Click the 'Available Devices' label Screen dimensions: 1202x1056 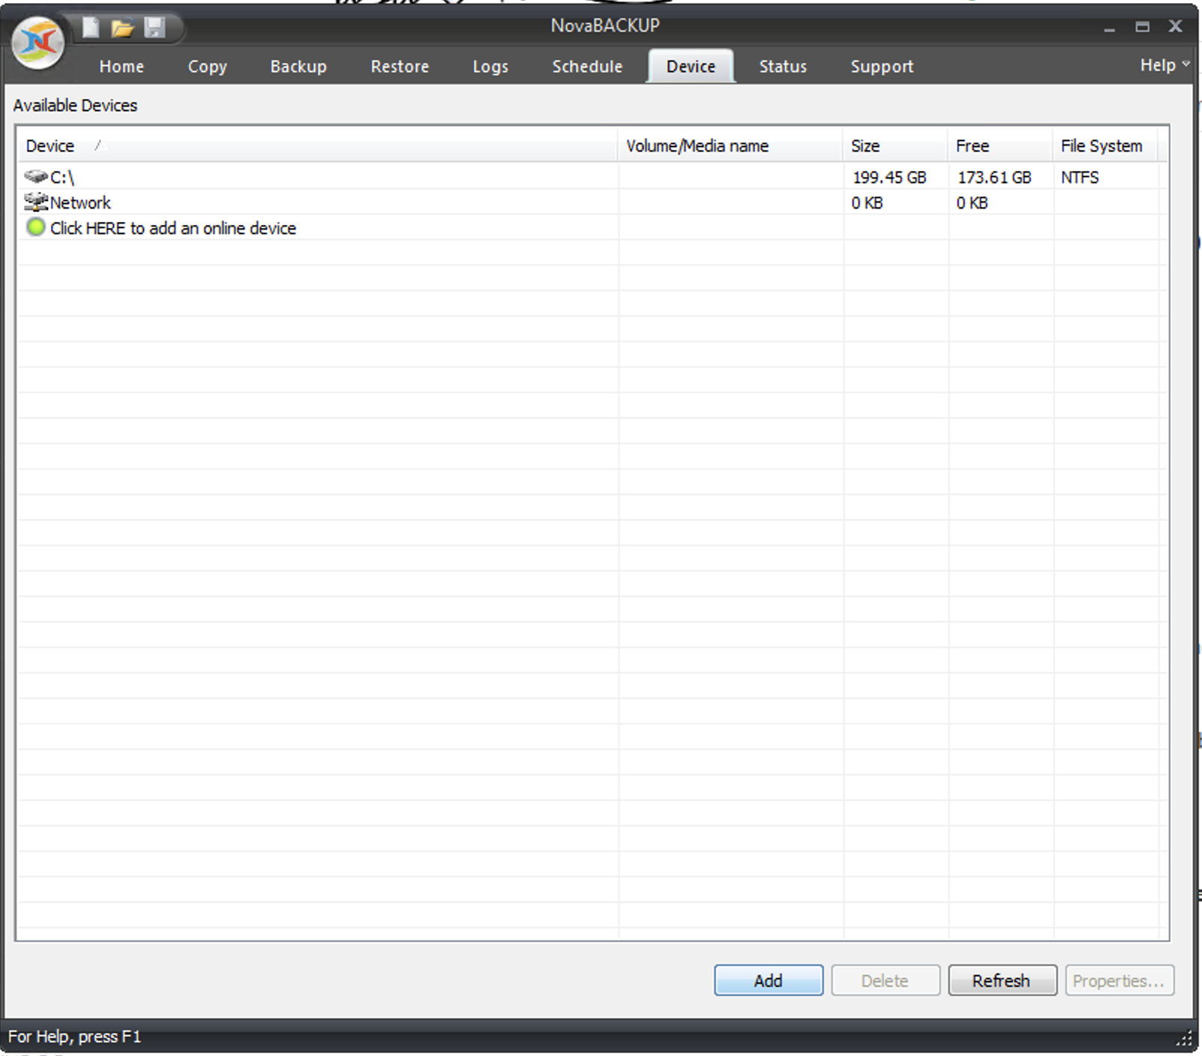click(x=75, y=105)
